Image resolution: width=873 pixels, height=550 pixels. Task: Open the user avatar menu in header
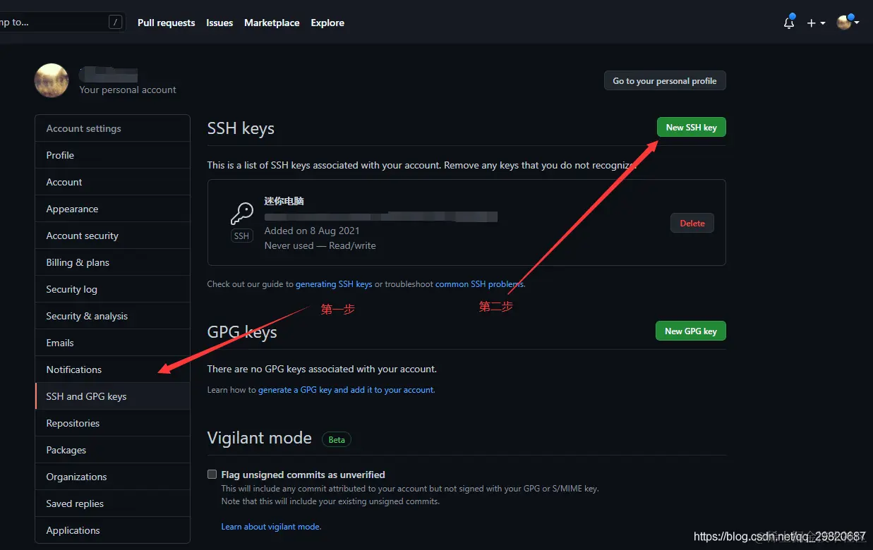pyautogui.click(x=848, y=23)
